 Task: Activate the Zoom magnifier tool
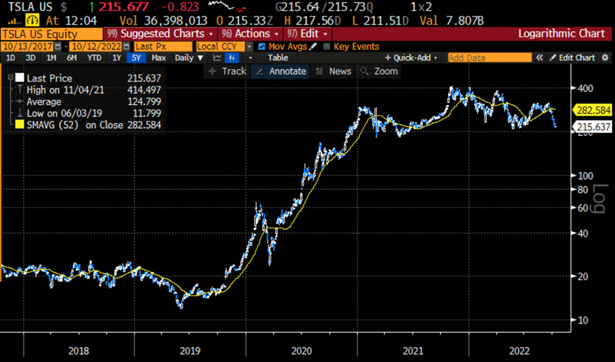tap(379, 72)
